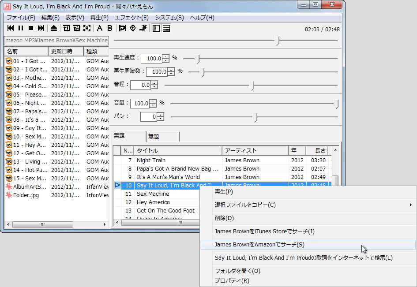Adjust the 音量 volume slider thumb

click(x=336, y=104)
